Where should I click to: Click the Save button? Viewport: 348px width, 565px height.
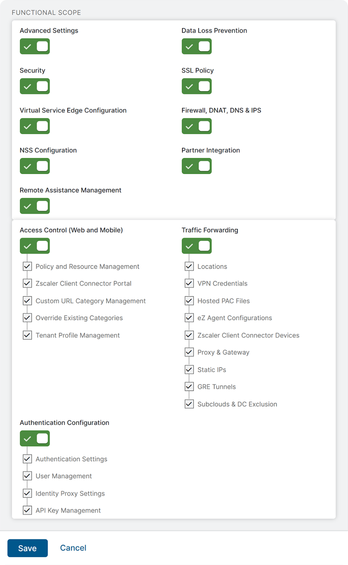tap(28, 548)
